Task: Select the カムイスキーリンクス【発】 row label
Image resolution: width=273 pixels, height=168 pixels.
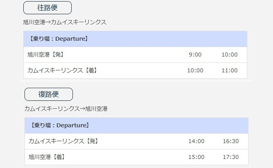Action: (63, 141)
